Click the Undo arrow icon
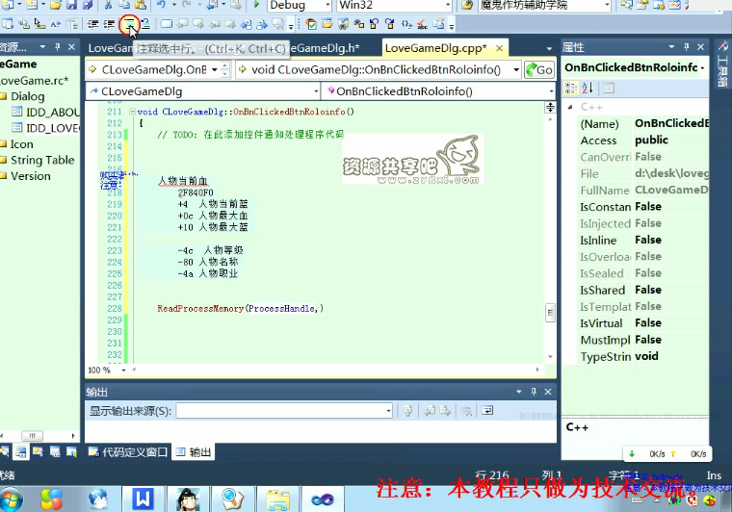The height and width of the screenshot is (512, 732). coord(162,5)
